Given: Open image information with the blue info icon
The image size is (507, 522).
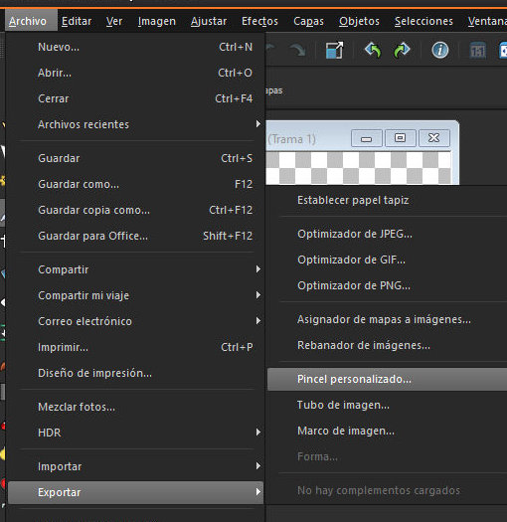Looking at the screenshot, I should point(440,51).
